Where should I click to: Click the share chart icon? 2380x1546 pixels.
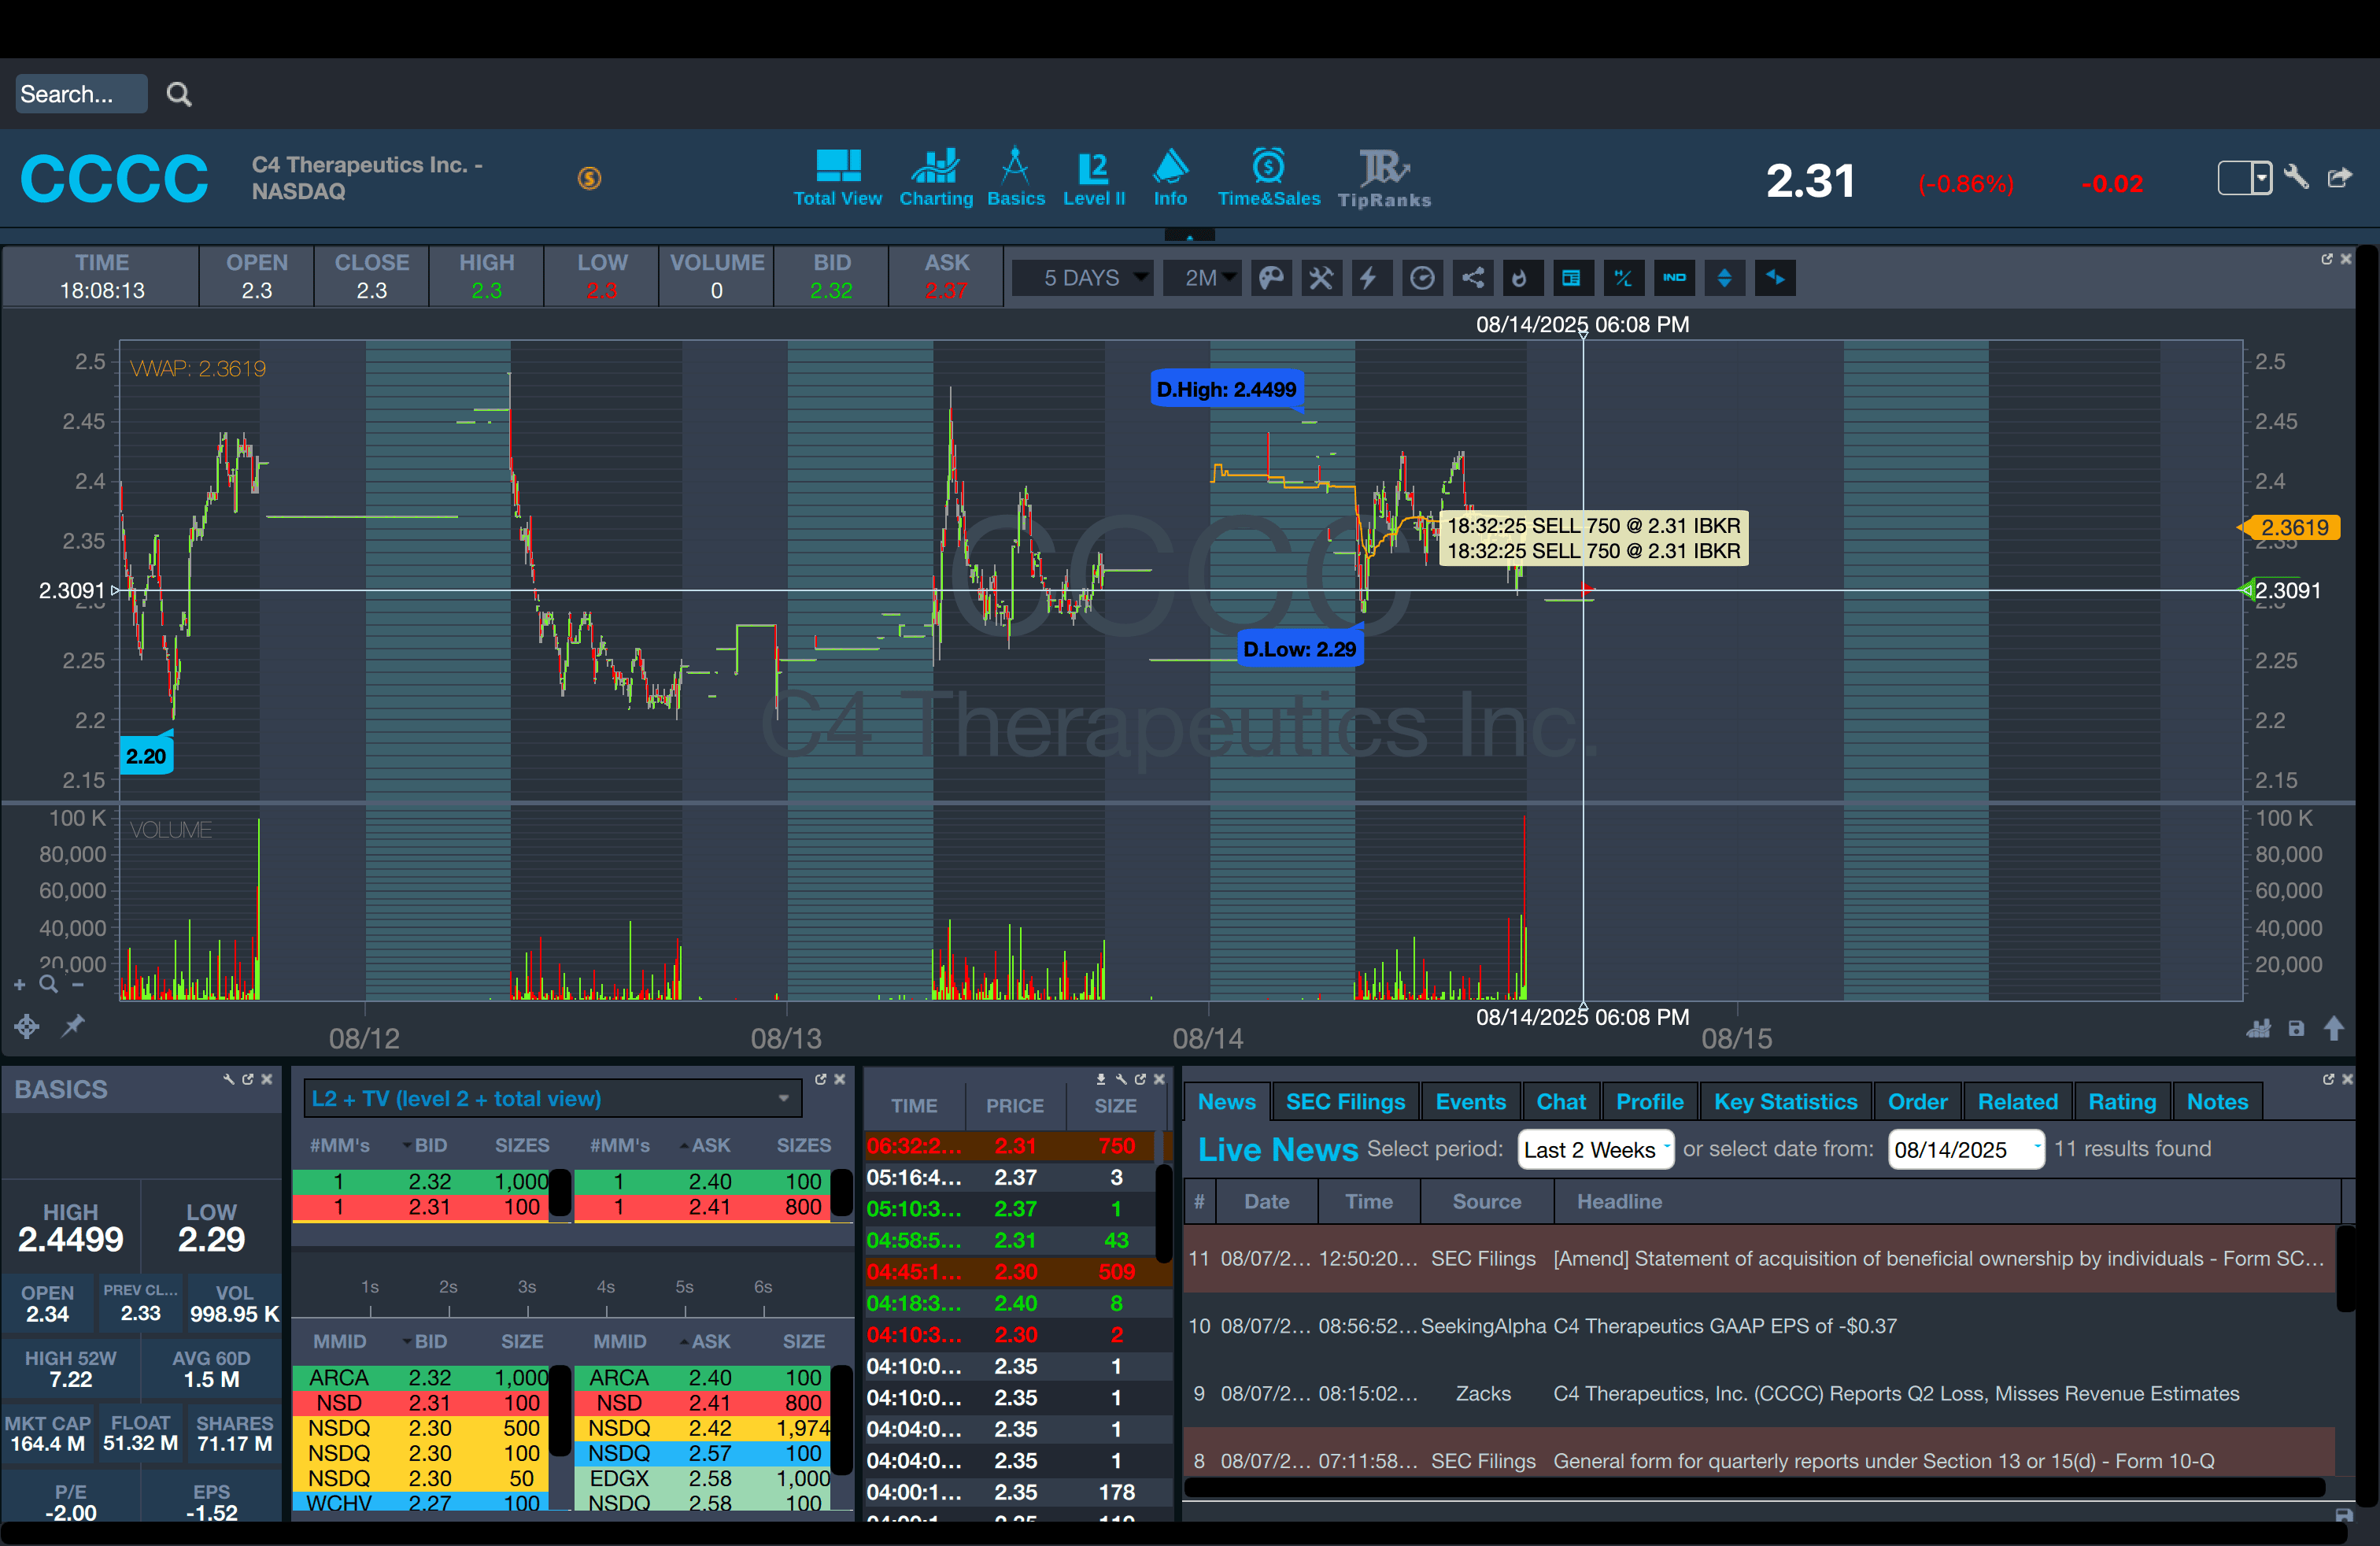click(1473, 278)
